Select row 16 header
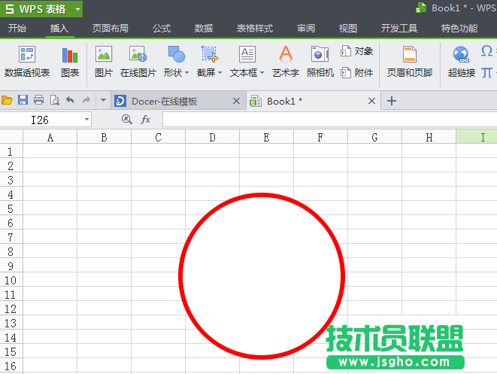The image size is (497, 374). (x=11, y=366)
